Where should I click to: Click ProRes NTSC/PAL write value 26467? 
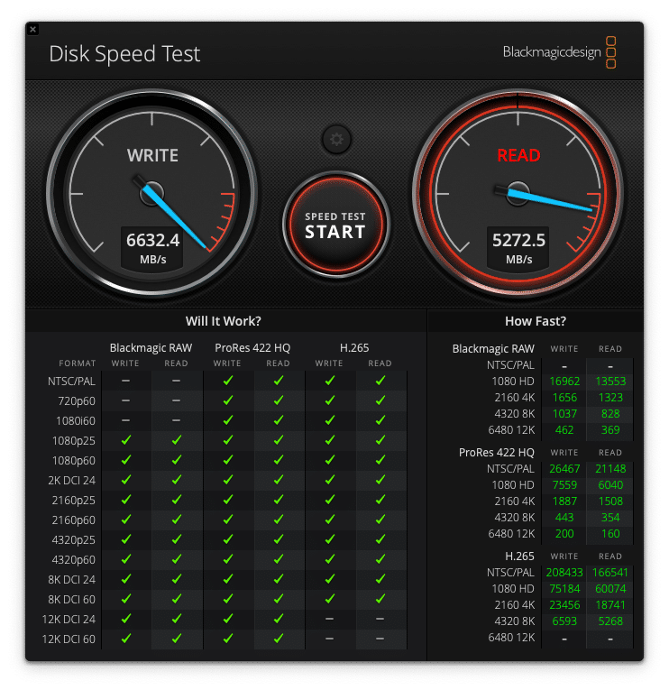(564, 469)
